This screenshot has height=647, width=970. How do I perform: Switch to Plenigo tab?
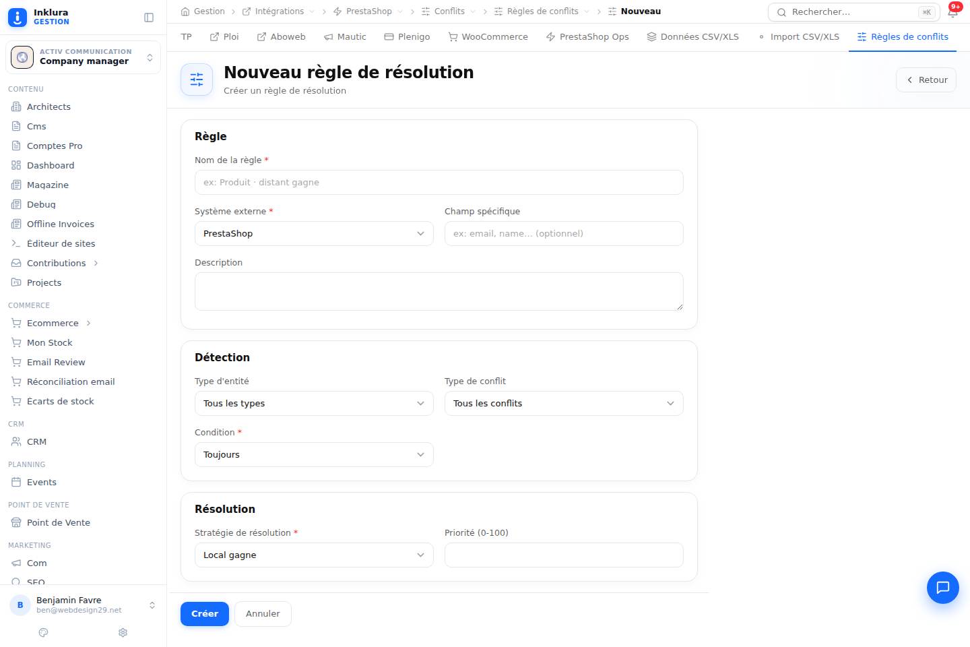pos(407,37)
